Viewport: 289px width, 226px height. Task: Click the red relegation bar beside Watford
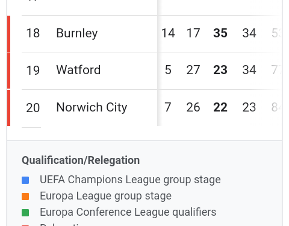click(8, 71)
